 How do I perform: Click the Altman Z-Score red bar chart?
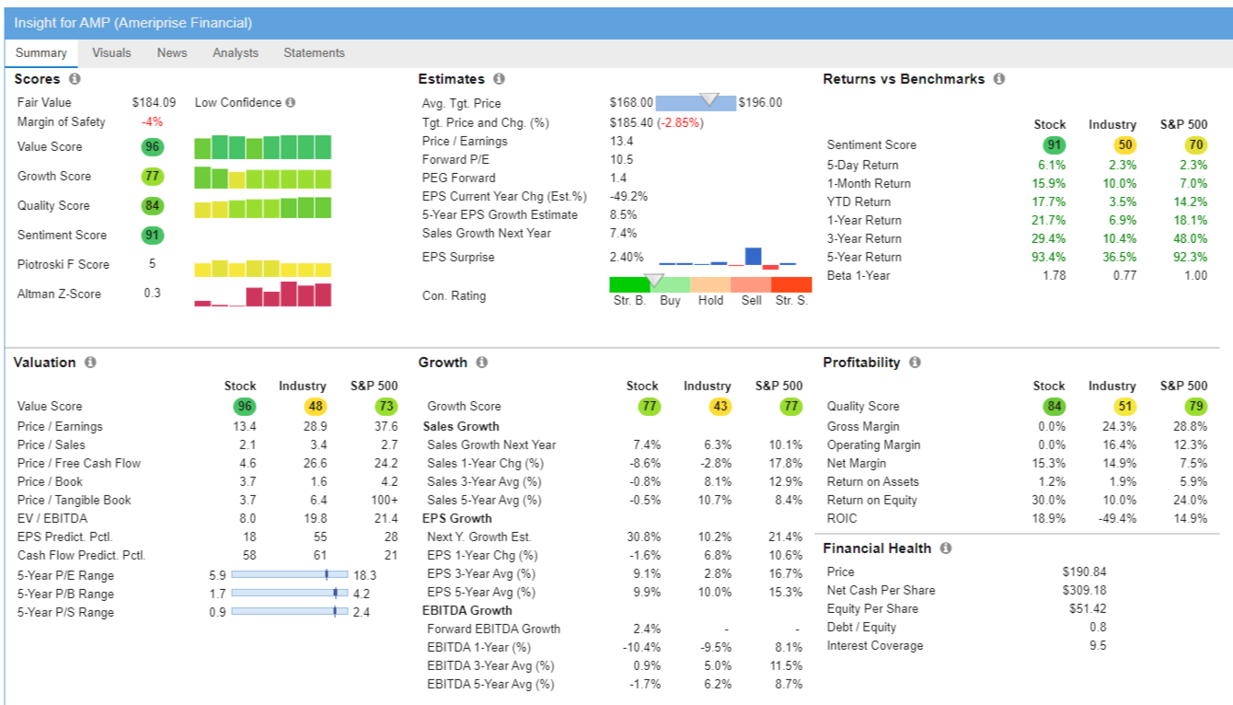click(x=263, y=295)
